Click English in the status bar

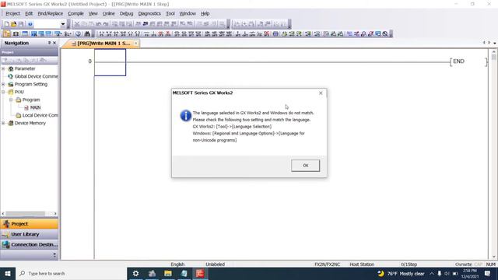[177, 264]
